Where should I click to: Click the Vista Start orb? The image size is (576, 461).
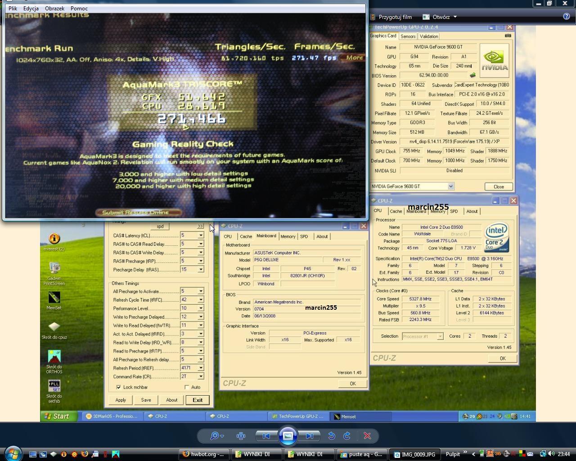(13, 453)
